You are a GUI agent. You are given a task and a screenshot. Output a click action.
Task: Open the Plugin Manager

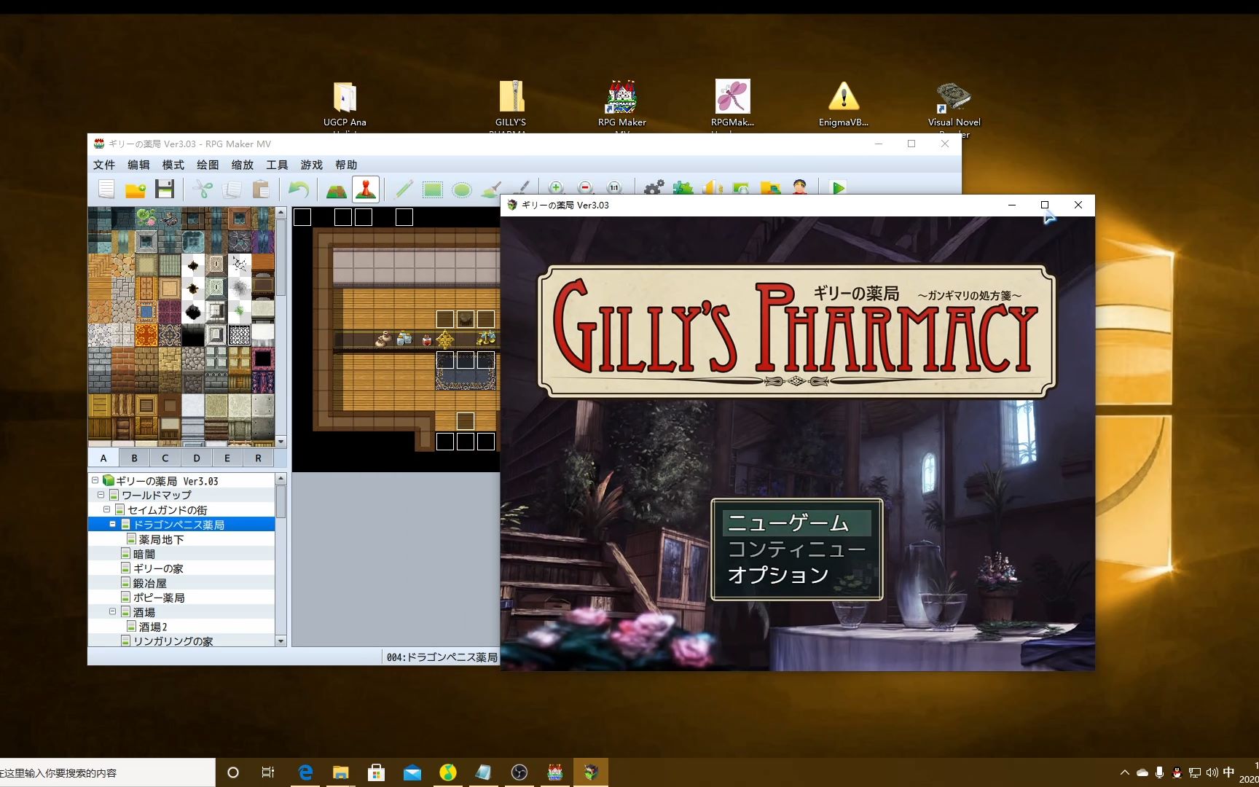click(x=682, y=189)
